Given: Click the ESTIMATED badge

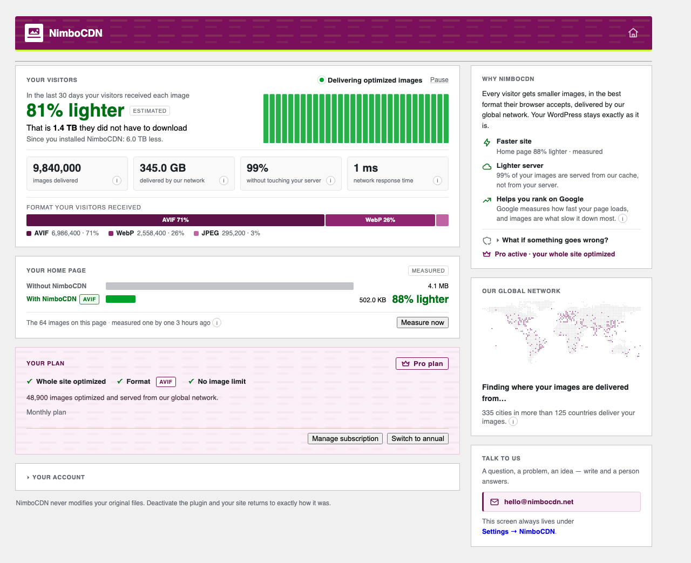Looking at the screenshot, I should [x=150, y=111].
